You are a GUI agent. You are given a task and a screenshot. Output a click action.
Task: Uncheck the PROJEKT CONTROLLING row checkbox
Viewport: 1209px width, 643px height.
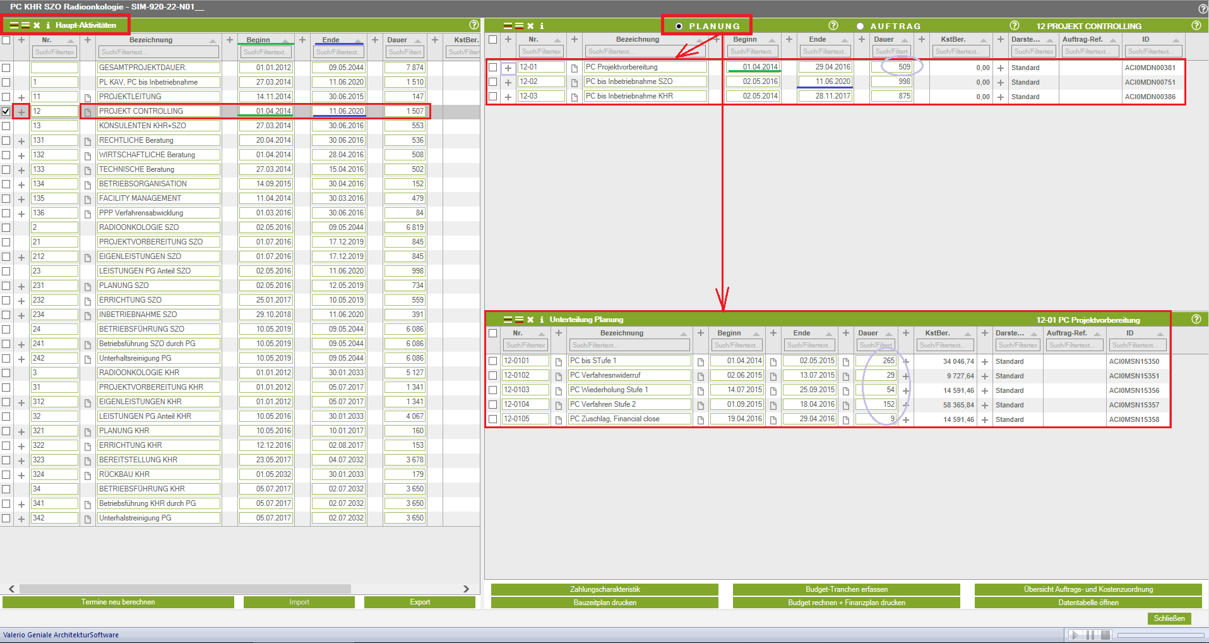[x=6, y=111]
